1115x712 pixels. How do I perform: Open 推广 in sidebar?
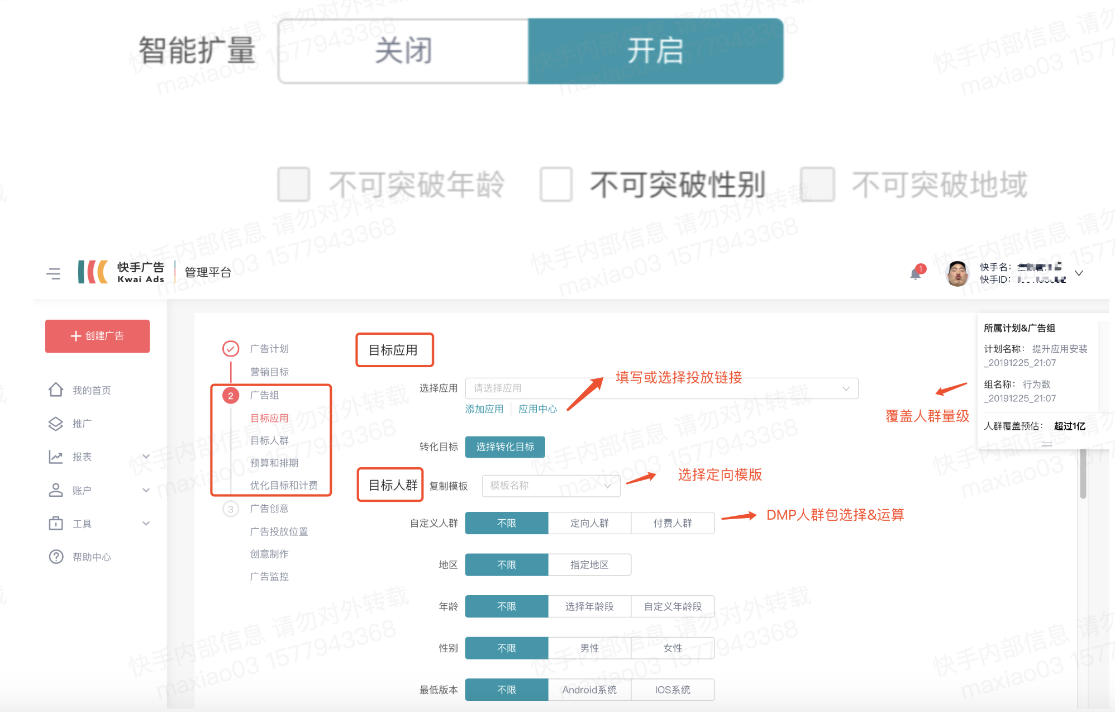[x=82, y=424]
